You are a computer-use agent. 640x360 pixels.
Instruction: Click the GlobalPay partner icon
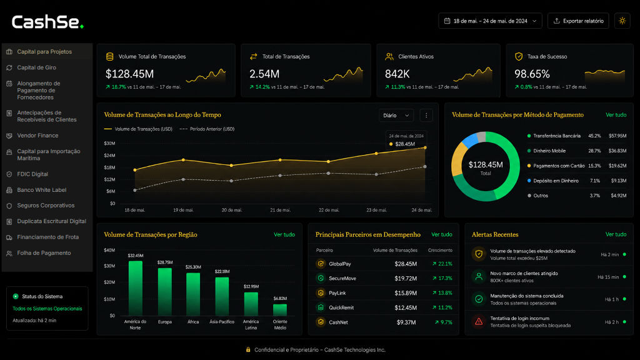pos(321,264)
